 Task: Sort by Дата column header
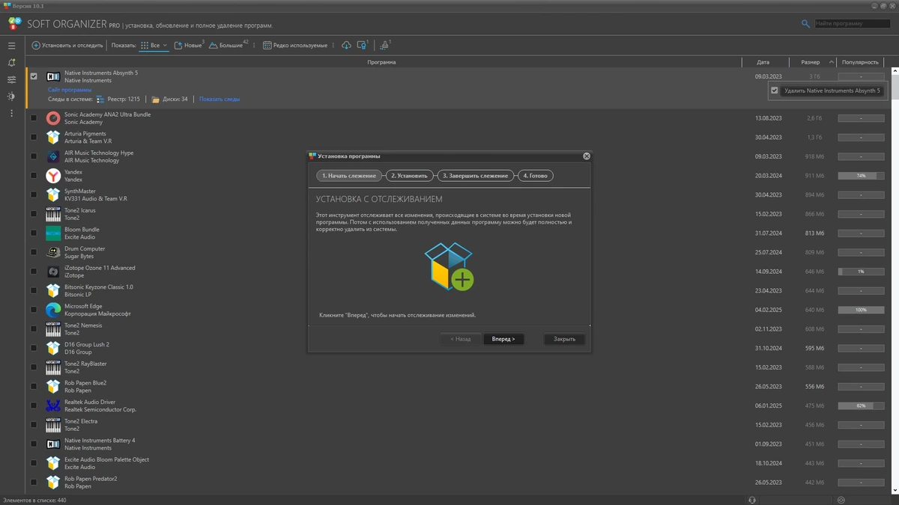click(763, 62)
